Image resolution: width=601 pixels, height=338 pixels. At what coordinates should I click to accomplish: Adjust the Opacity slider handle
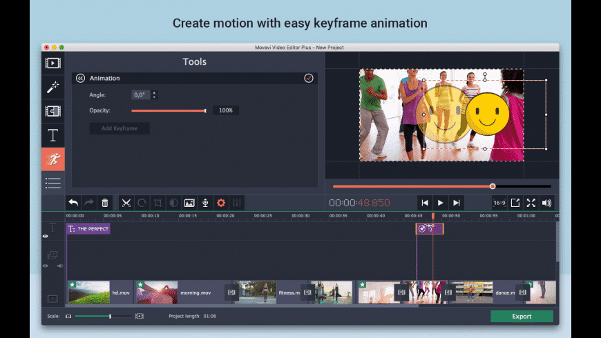tap(205, 110)
